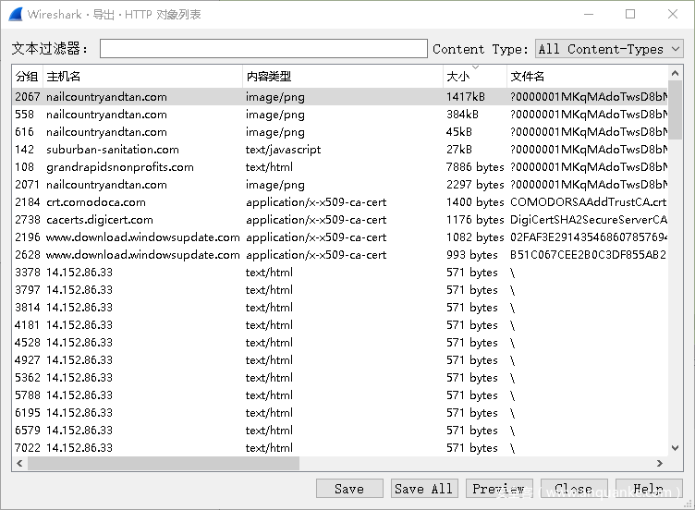This screenshot has width=695, height=510.
Task: Click the horizontal scrollbar right arrow
Action: [x=660, y=464]
